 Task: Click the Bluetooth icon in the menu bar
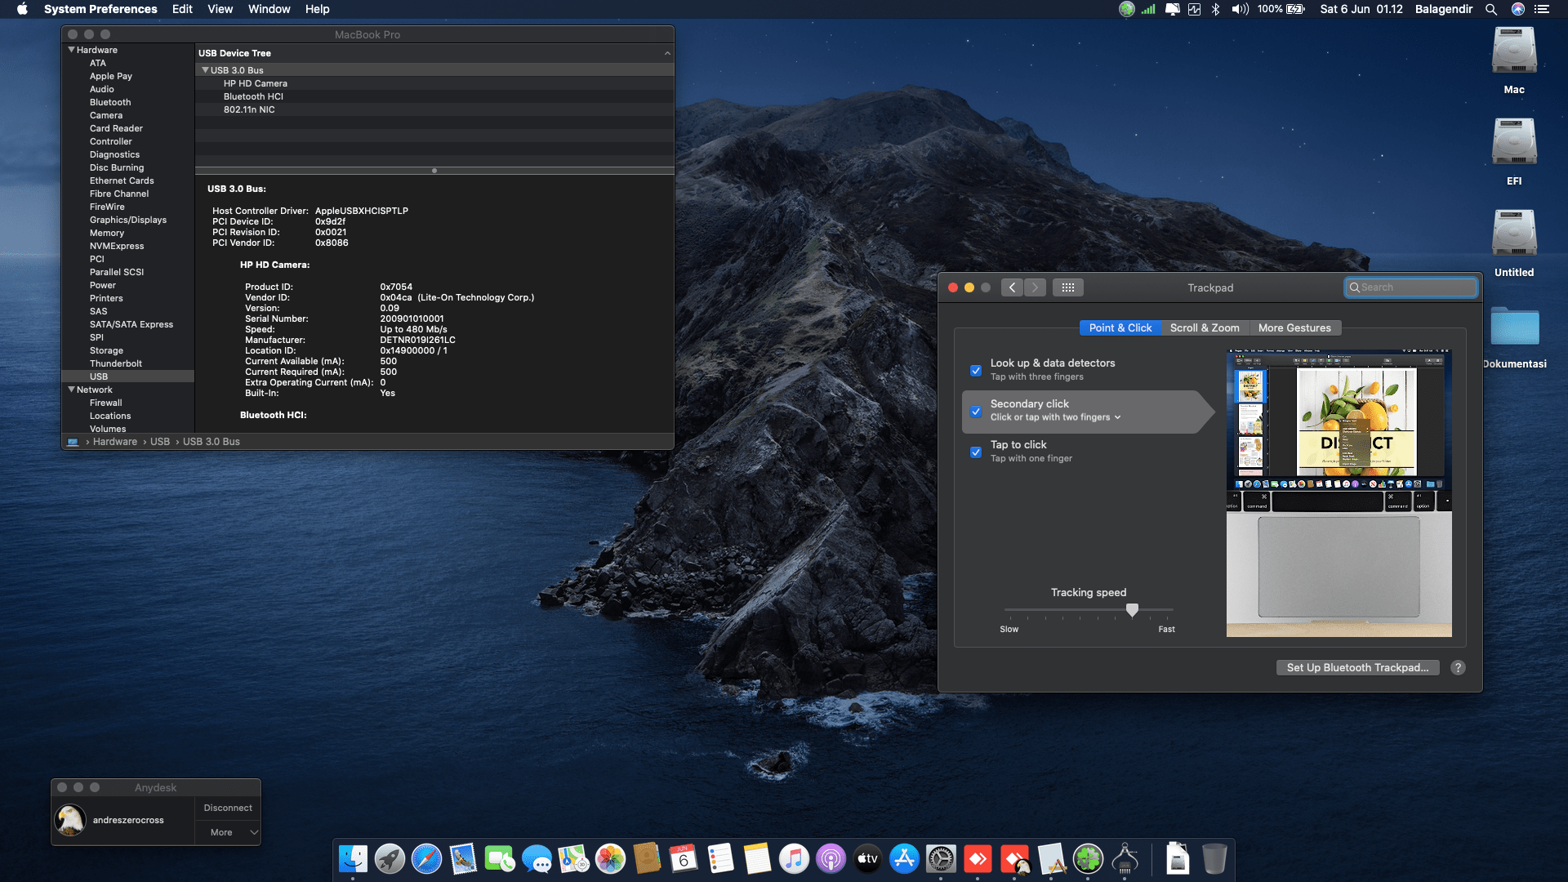coord(1215,9)
